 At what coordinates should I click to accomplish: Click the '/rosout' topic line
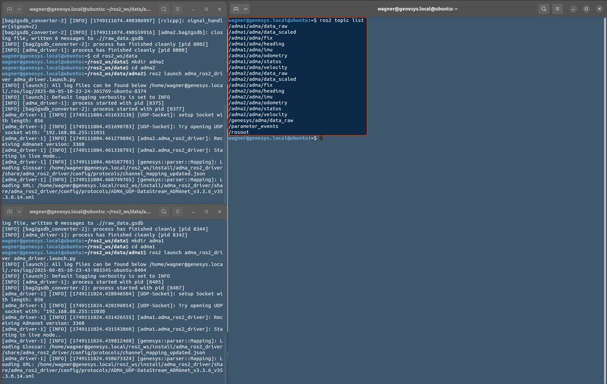[x=239, y=132]
